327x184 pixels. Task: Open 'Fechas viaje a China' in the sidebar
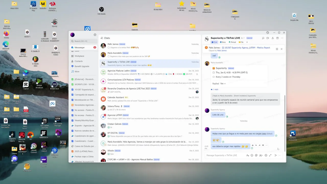click(x=84, y=156)
